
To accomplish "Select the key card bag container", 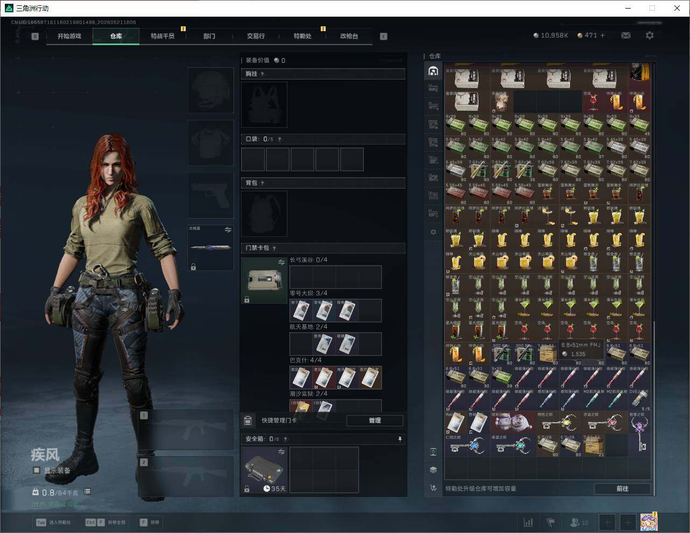I will click(x=264, y=280).
